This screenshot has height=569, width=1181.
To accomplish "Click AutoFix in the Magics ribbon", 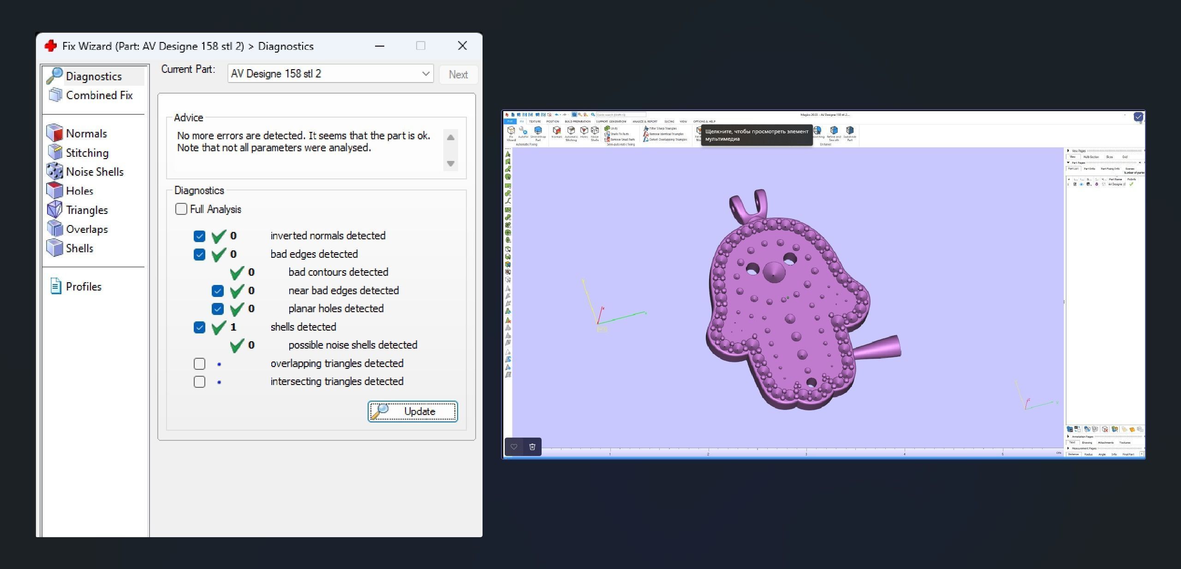I will coord(523,132).
